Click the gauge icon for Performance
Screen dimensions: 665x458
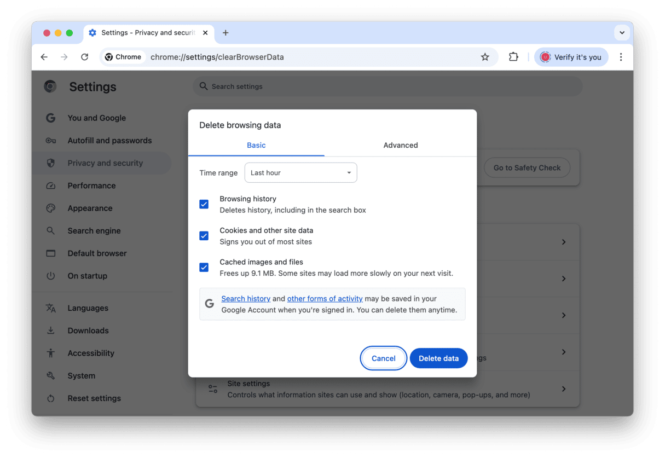[x=50, y=185]
